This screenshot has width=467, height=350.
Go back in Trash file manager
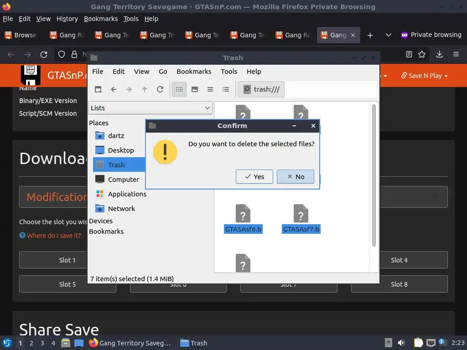(x=114, y=89)
